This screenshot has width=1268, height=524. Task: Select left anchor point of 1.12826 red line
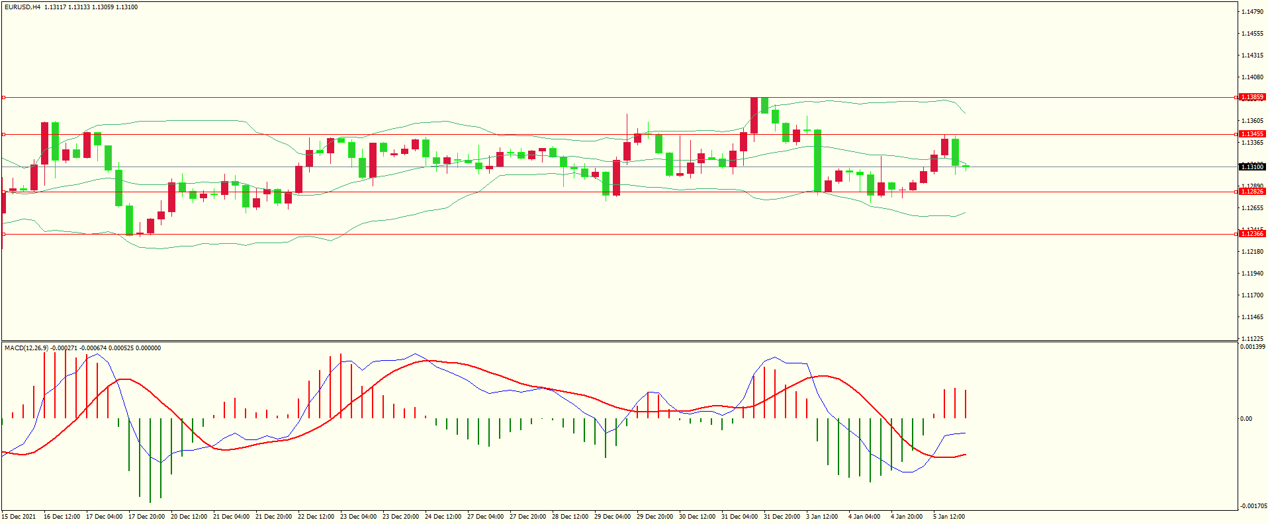[x=4, y=192]
